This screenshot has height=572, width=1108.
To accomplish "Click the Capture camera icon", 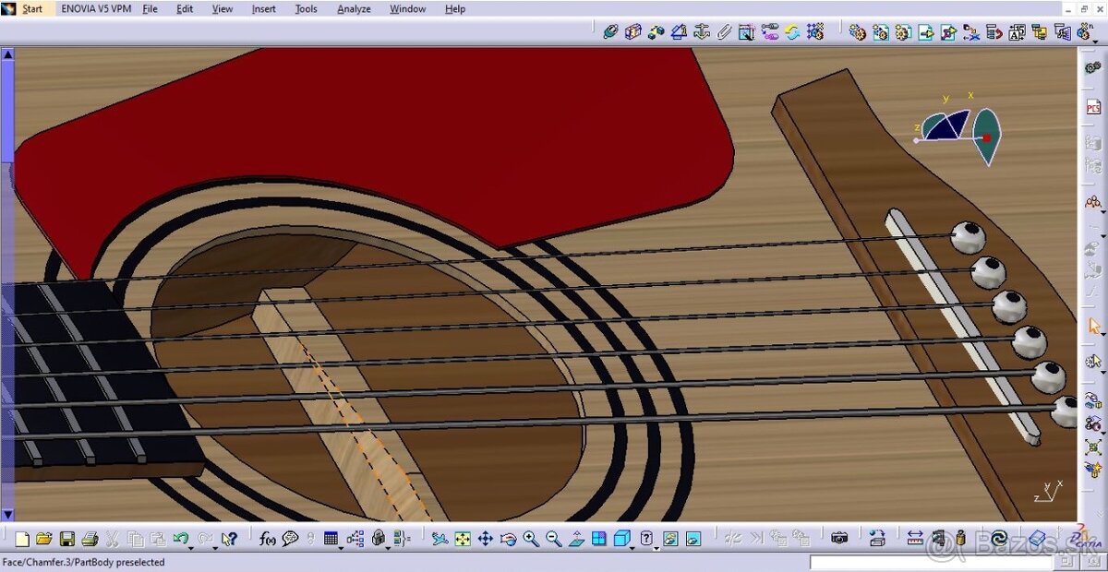I will pos(839,538).
